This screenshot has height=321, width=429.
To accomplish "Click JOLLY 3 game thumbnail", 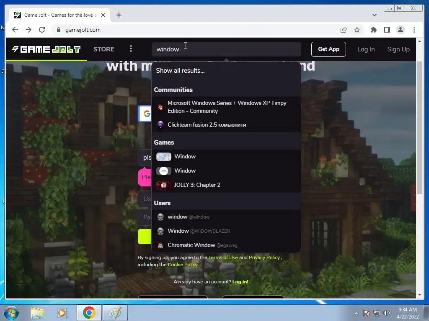I will tap(164, 185).
